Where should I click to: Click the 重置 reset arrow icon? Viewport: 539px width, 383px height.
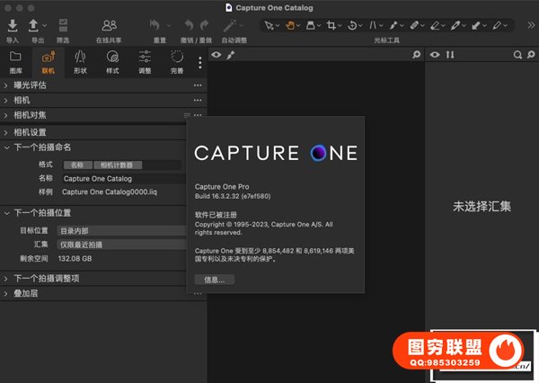(x=155, y=25)
